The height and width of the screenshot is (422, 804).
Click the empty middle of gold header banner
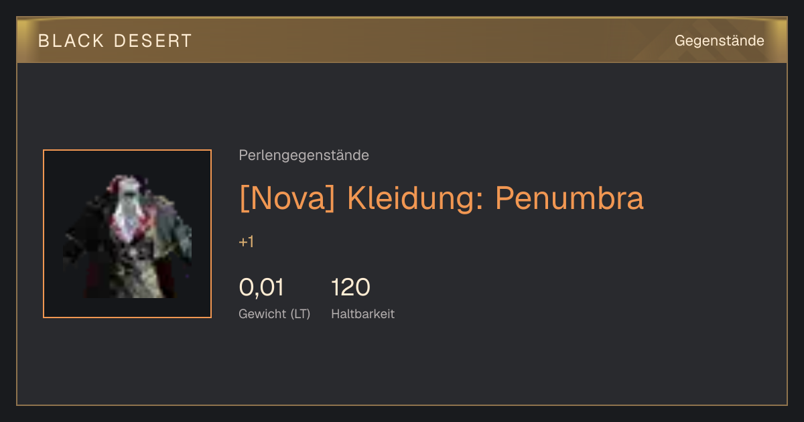tap(429, 41)
